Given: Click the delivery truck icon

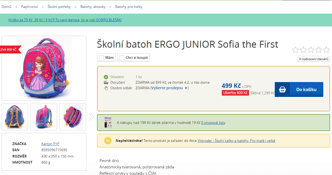Looking at the screenshot, I should (x=106, y=83).
